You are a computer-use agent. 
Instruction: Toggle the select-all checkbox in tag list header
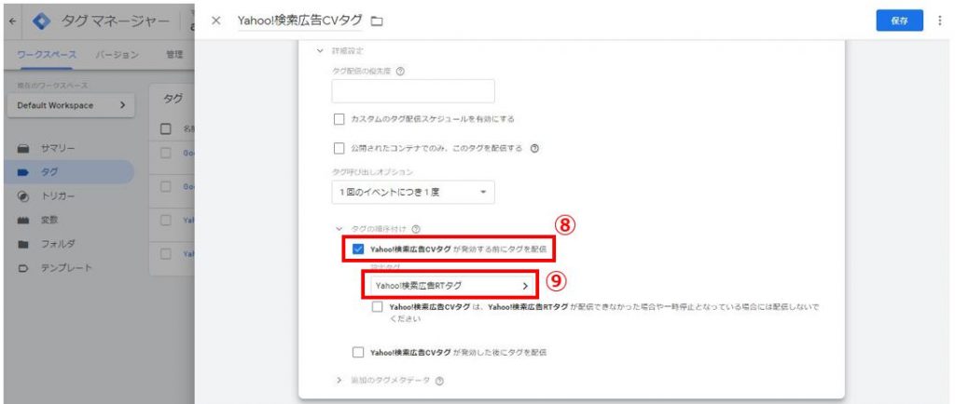166,128
